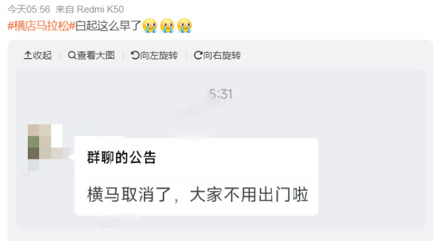The width and height of the screenshot is (444, 241).
Task: Click the clockwise rotate-right arrow icon
Action: click(198, 55)
